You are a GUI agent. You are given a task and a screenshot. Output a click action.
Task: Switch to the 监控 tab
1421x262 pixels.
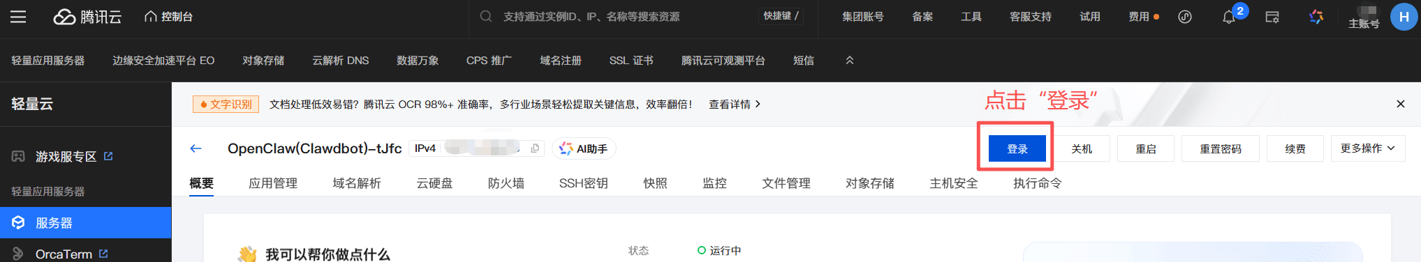click(714, 183)
